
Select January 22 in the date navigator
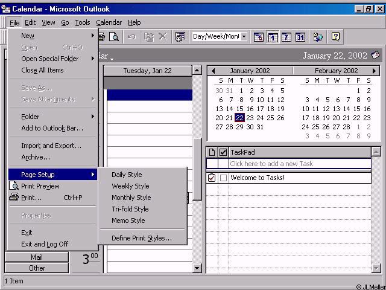(x=240, y=118)
